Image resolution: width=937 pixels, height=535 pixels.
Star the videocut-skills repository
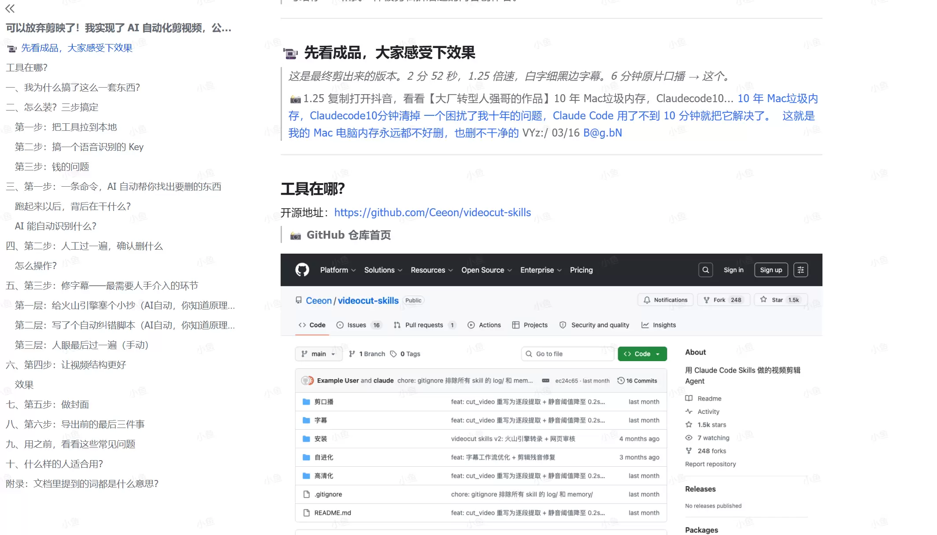[x=781, y=300]
